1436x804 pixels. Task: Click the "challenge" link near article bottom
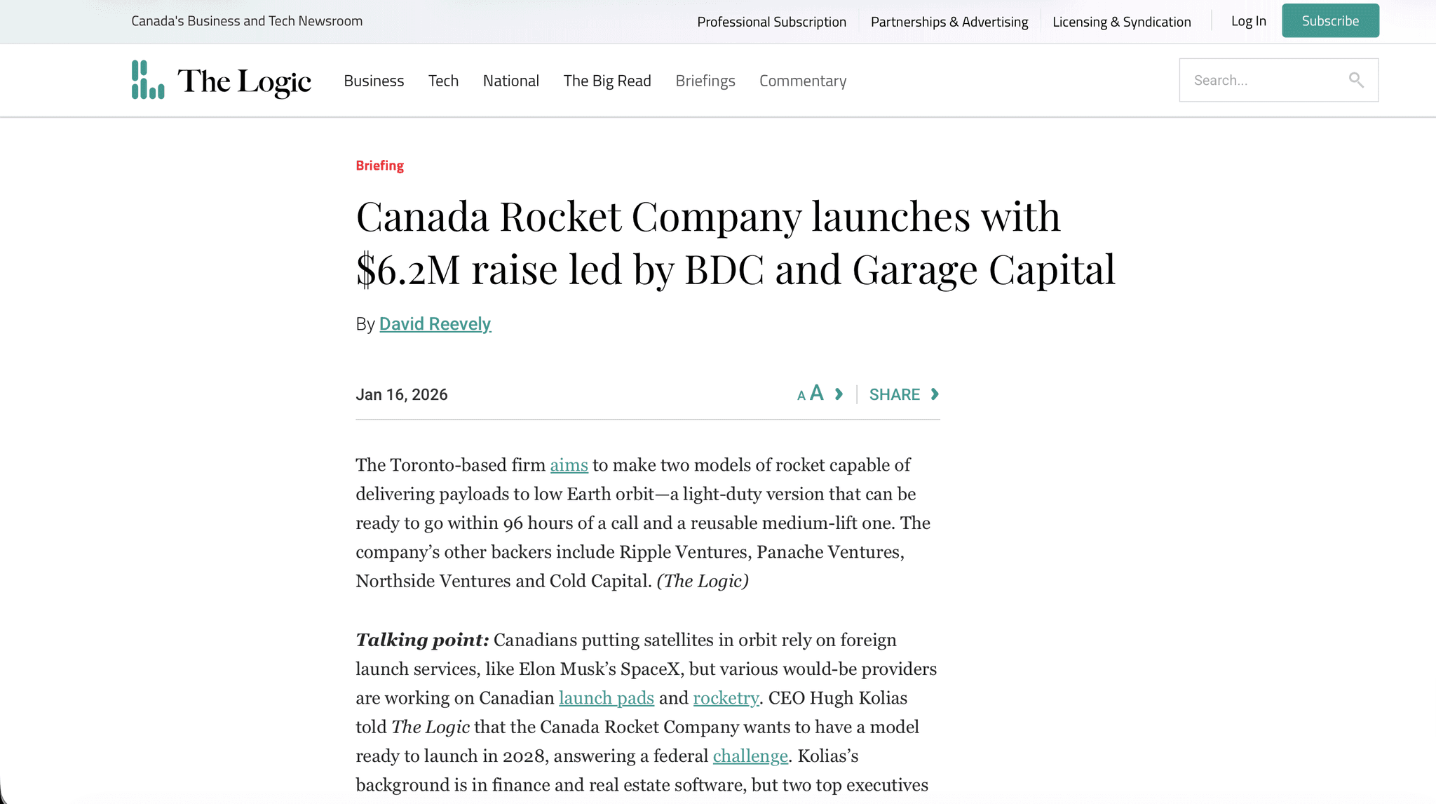coord(750,756)
